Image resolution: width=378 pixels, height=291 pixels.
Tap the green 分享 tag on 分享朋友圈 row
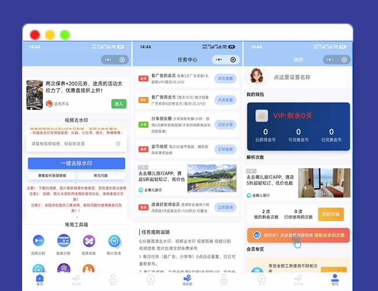tap(144, 125)
